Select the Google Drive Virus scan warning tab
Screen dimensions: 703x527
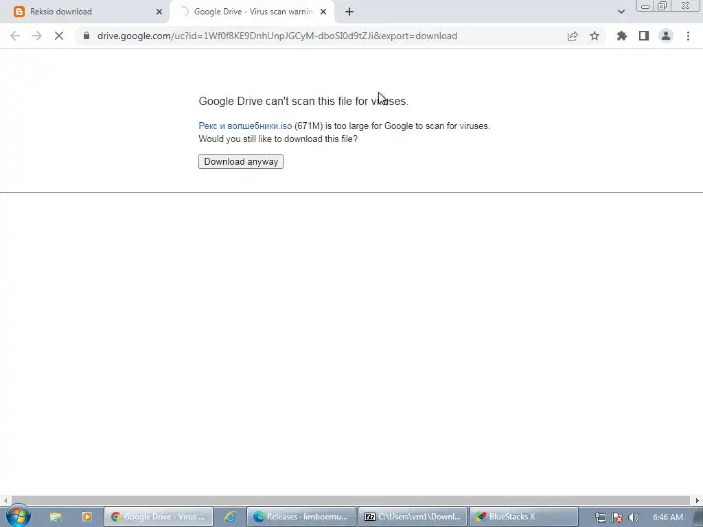pyautogui.click(x=251, y=12)
